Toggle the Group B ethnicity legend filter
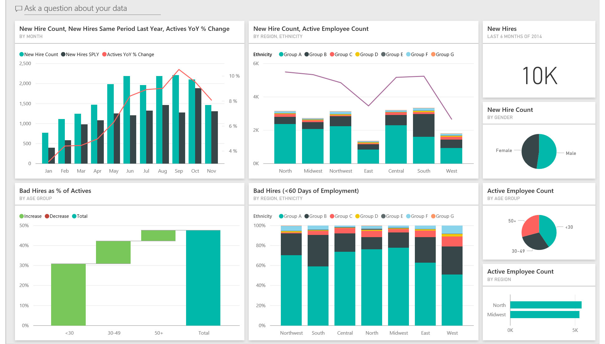Image resolution: width=605 pixels, height=344 pixels. click(x=307, y=54)
